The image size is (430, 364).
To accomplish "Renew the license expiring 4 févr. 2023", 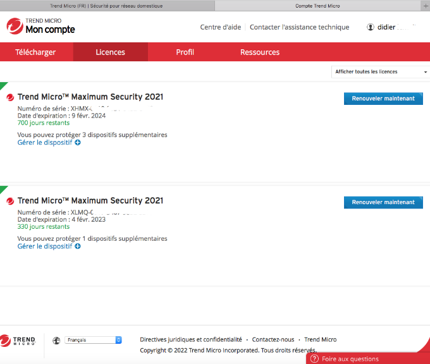I will pos(383,203).
